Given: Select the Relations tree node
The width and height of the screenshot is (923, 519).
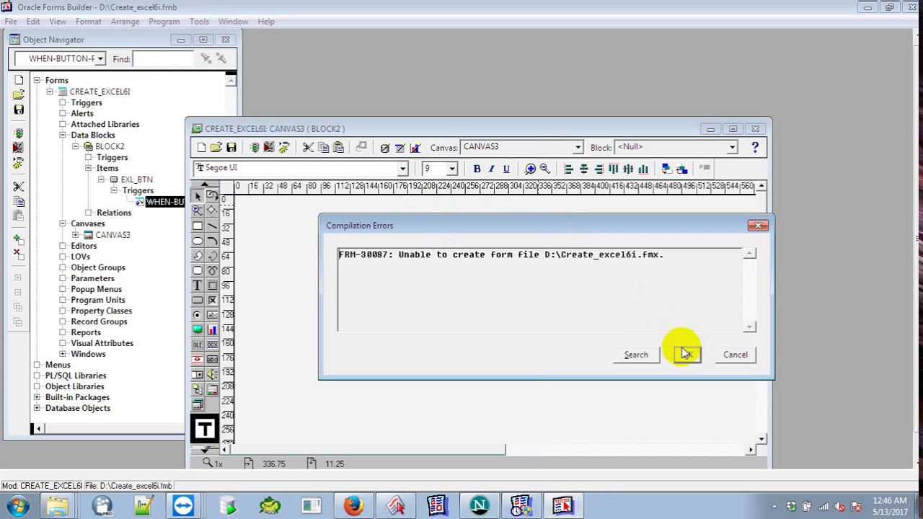Looking at the screenshot, I should point(114,213).
